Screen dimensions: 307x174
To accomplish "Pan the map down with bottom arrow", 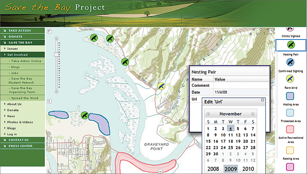I will coord(160,171).
